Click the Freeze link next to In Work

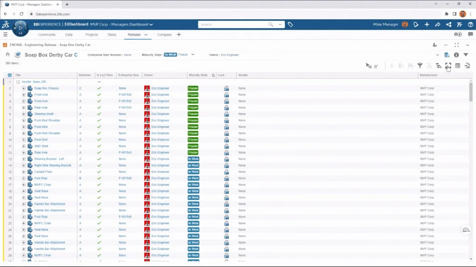click(x=183, y=55)
